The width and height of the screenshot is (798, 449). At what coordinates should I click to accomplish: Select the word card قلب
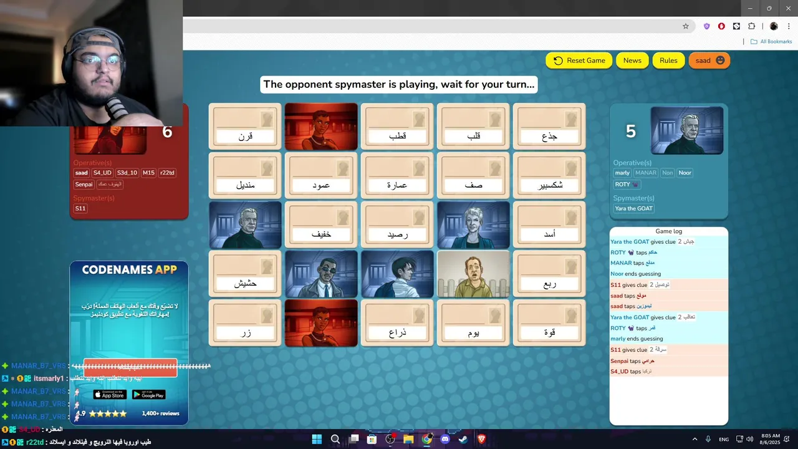pyautogui.click(x=473, y=127)
